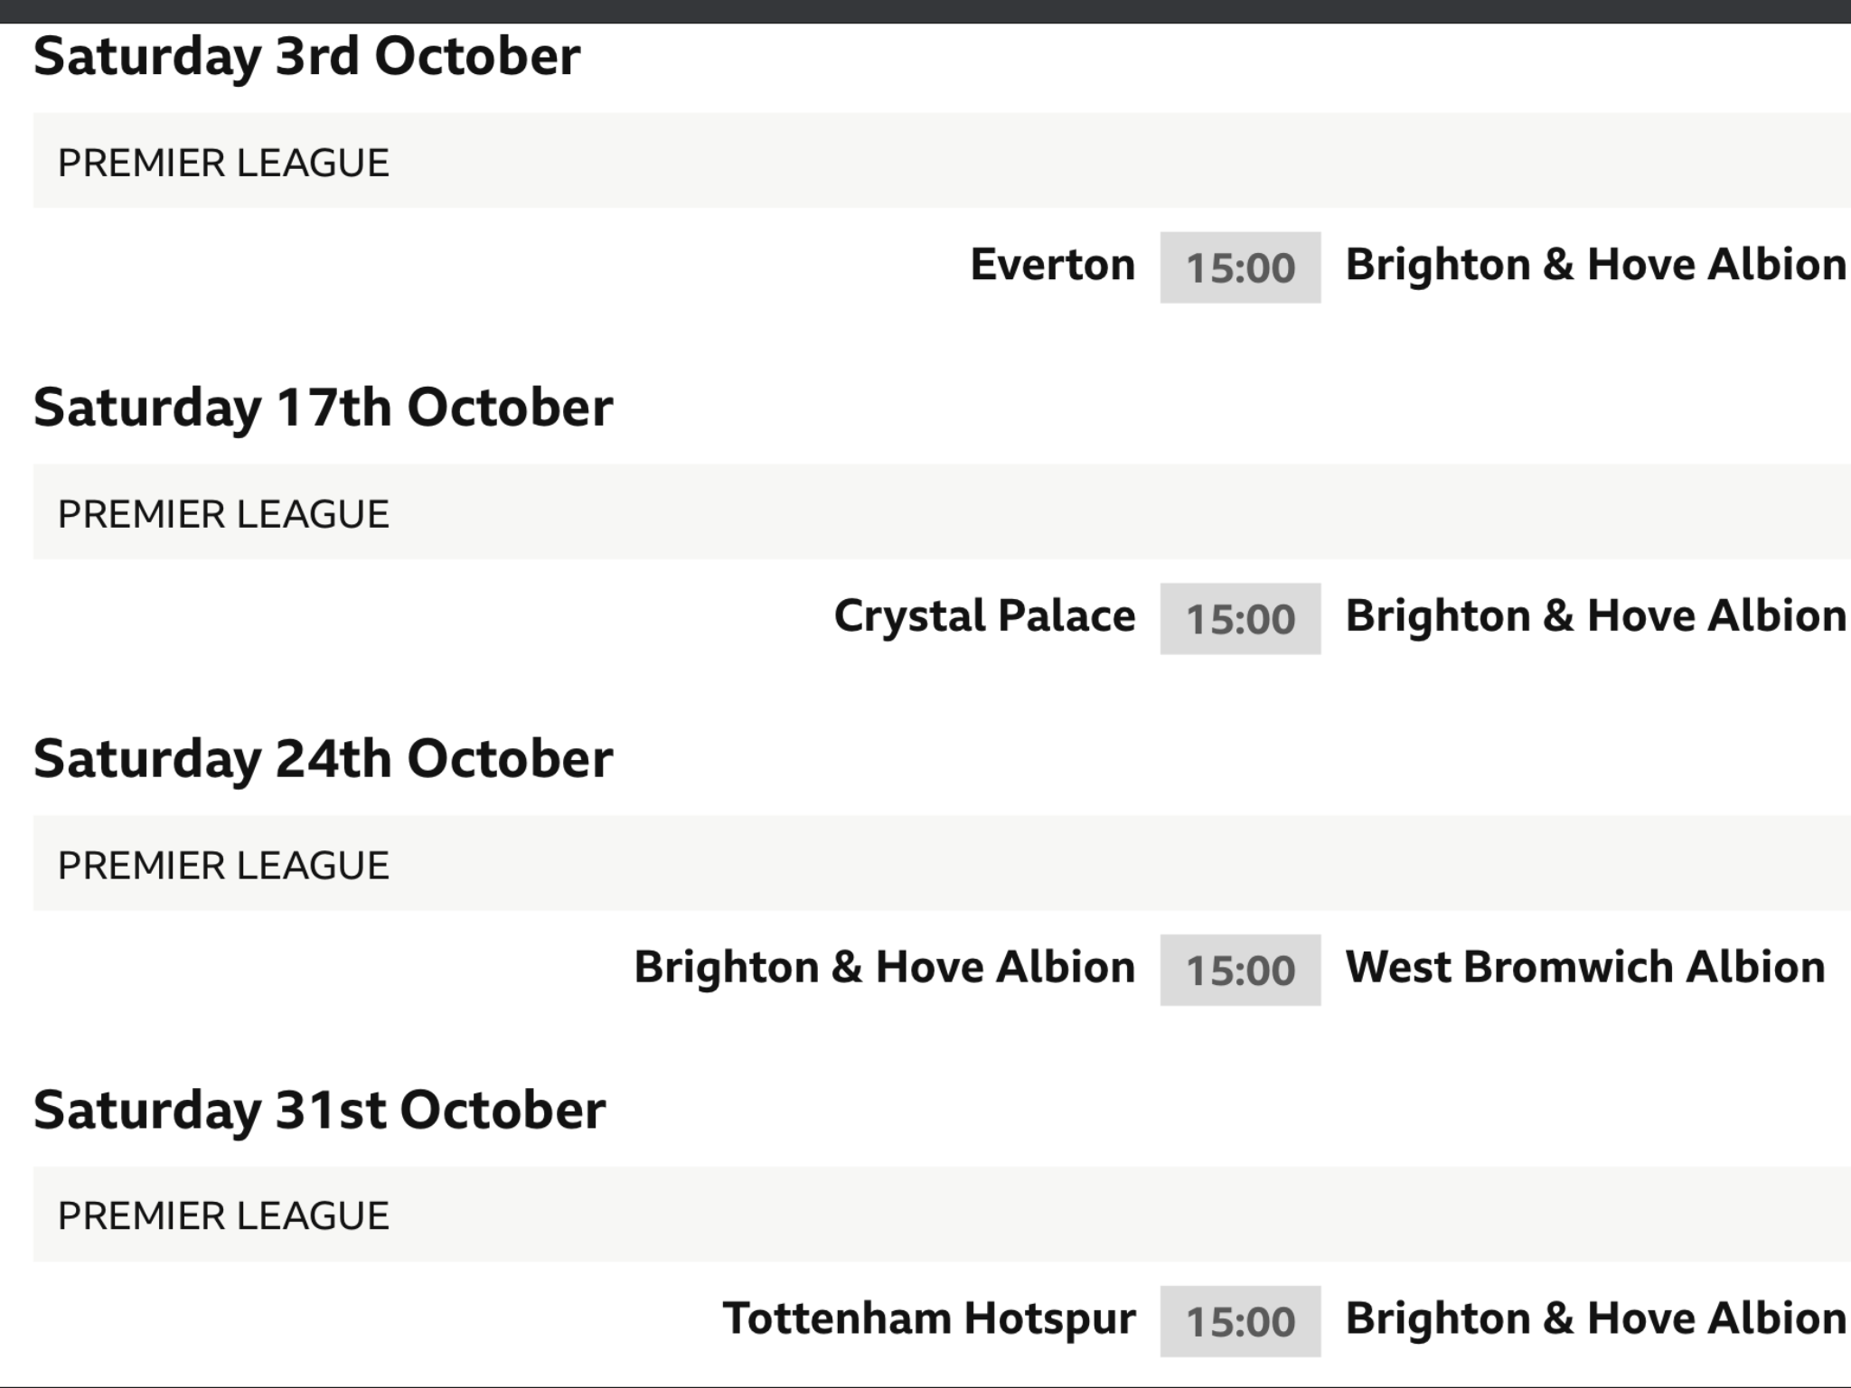Click the Saturday 3rd October date heading
This screenshot has height=1388, width=1851.
[x=306, y=58]
